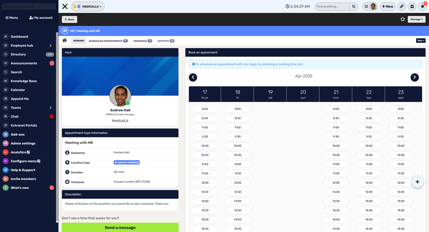
Task: Expand the Teams submenu
Action: (50, 108)
